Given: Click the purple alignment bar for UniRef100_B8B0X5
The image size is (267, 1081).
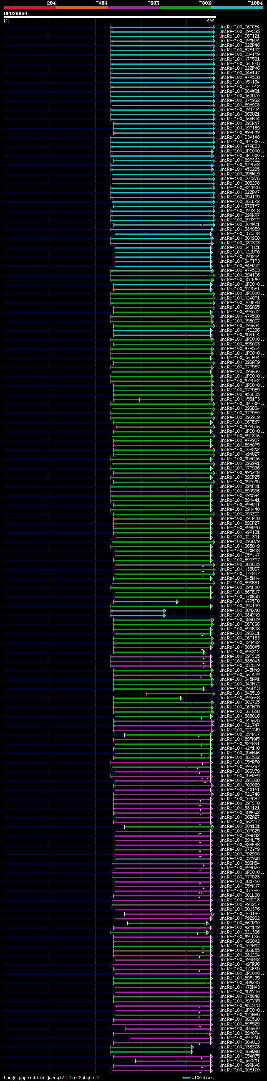Looking at the screenshot, I should pyautogui.click(x=163, y=647).
